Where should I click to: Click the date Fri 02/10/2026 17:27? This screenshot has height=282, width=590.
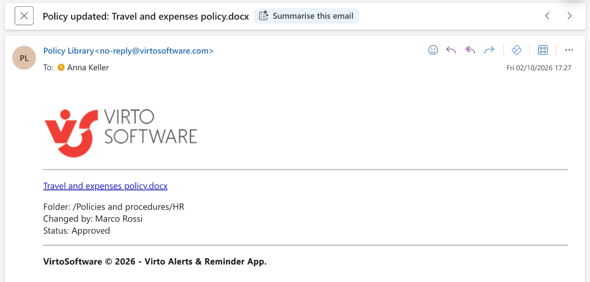[539, 68]
